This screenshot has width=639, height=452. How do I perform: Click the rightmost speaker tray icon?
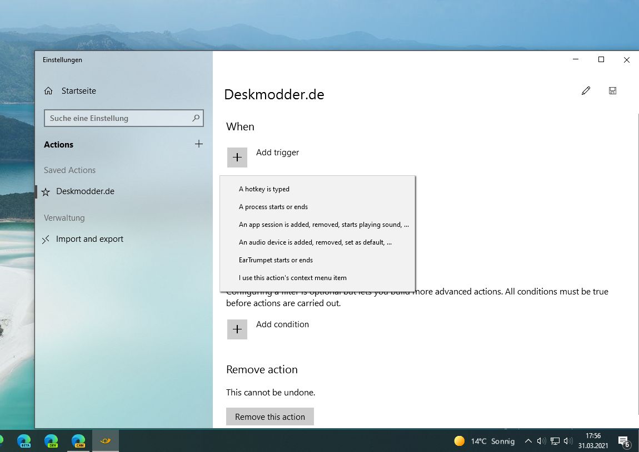point(568,441)
